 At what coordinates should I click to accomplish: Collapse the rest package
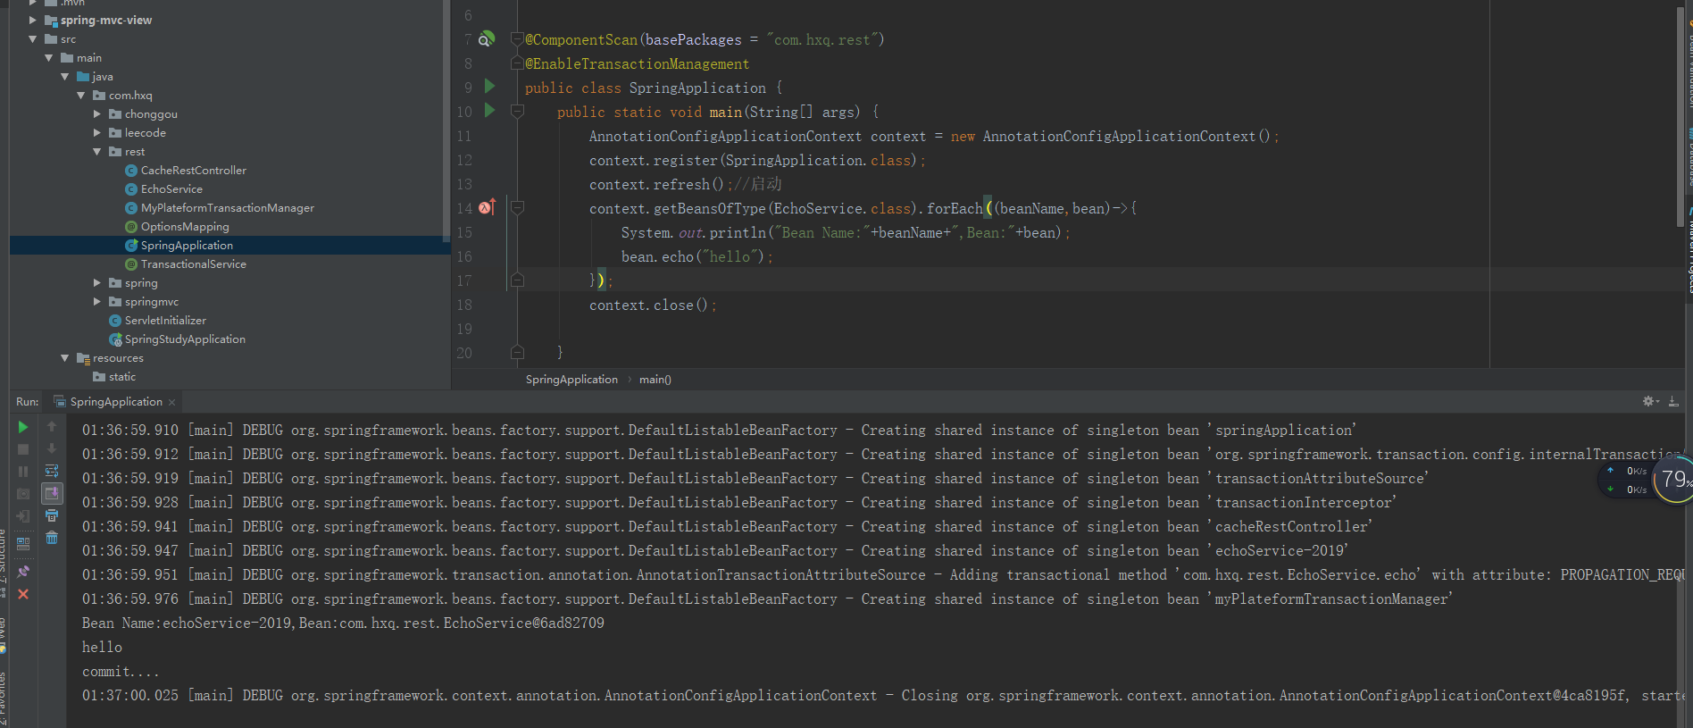pos(97,151)
